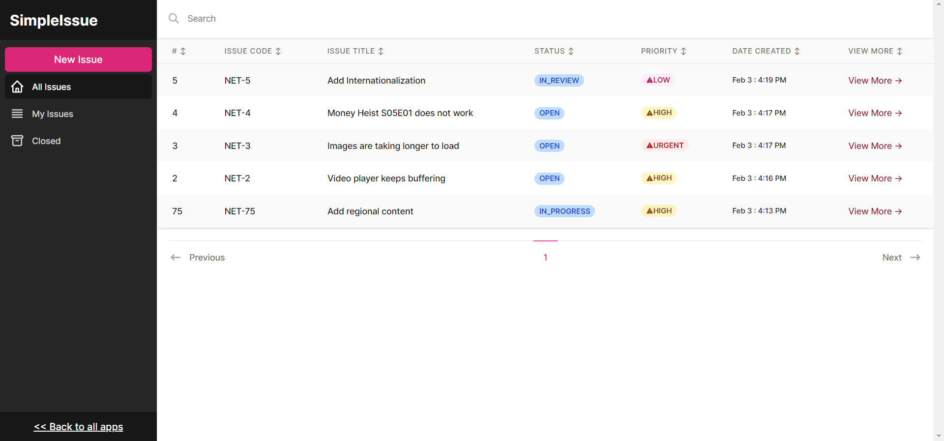Sort by Issue Title column arrows

click(x=381, y=51)
